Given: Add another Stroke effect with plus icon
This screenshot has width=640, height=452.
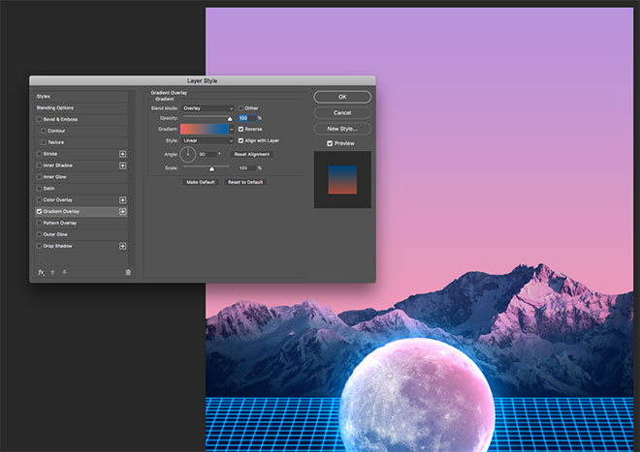Looking at the screenshot, I should click(x=122, y=154).
